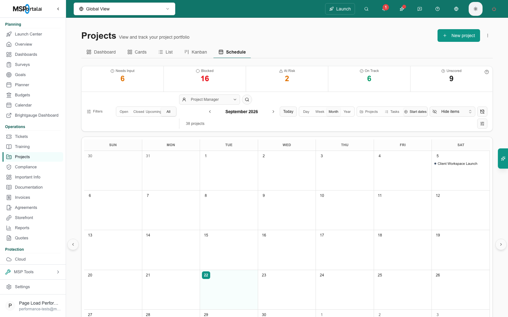Click the calendar-off icon beside Hide items
The height and width of the screenshot is (317, 508).
[482, 112]
